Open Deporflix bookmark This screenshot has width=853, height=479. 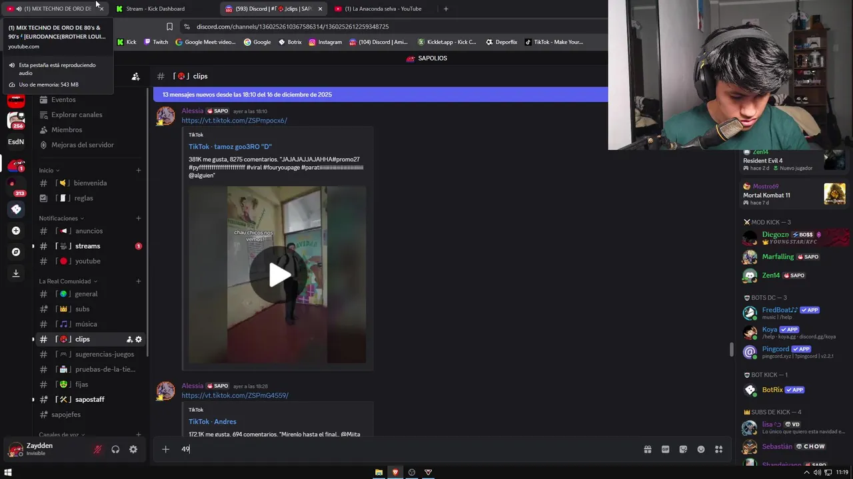[502, 42]
